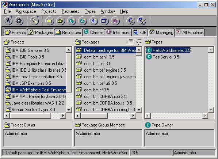Click the window-shaped toolbar icon after 'S'
This screenshot has width=218, height=159.
pyautogui.click(x=104, y=21)
